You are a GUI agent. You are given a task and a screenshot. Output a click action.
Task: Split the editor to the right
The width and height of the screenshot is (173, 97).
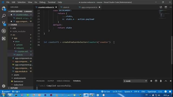coord(166,7)
